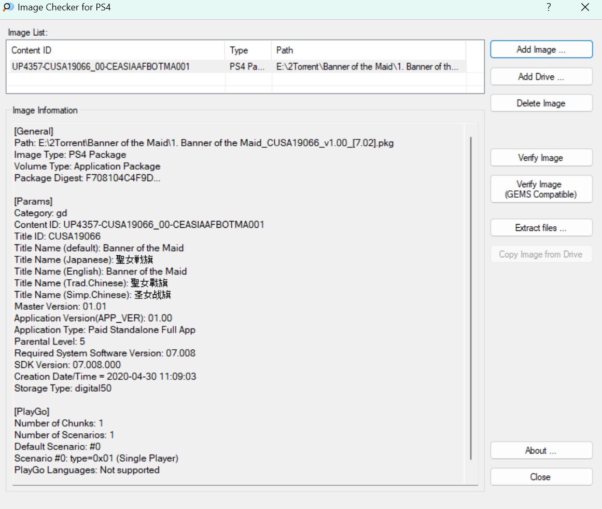The width and height of the screenshot is (602, 509).
Task: Open the Add Drive dialog
Action: click(541, 77)
